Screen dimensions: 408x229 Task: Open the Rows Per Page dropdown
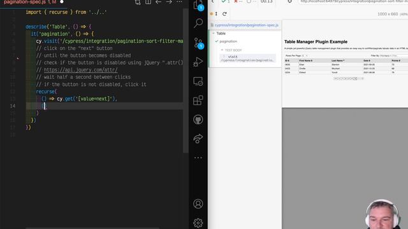[x=305, y=55]
